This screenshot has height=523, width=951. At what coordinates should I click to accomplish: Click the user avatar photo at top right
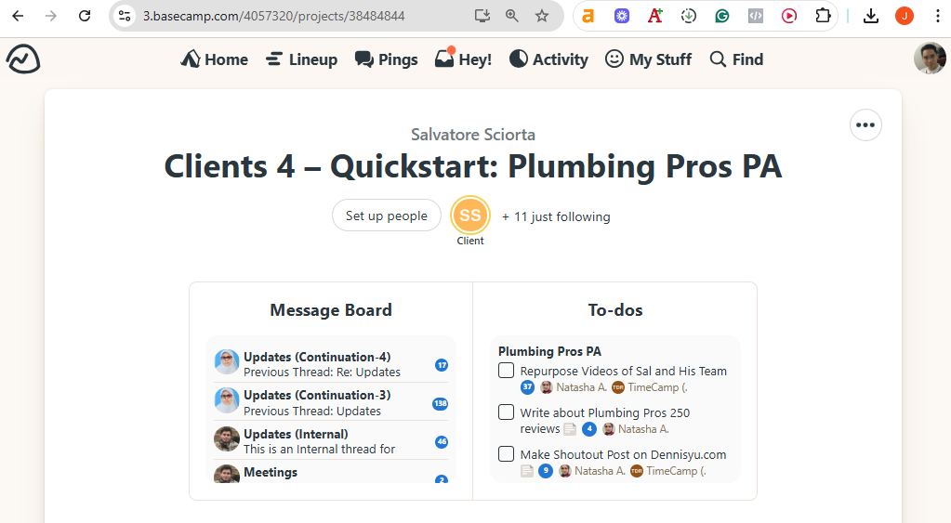pos(930,59)
